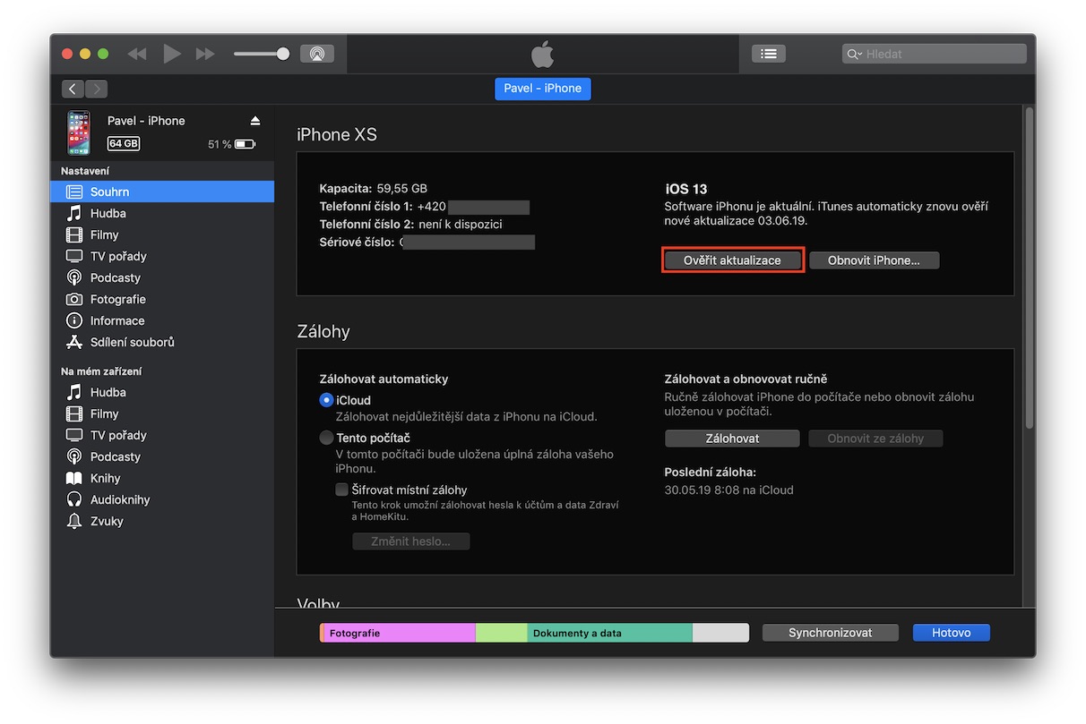
Task: Click the Fotografie storage bar segment
Action: click(400, 633)
